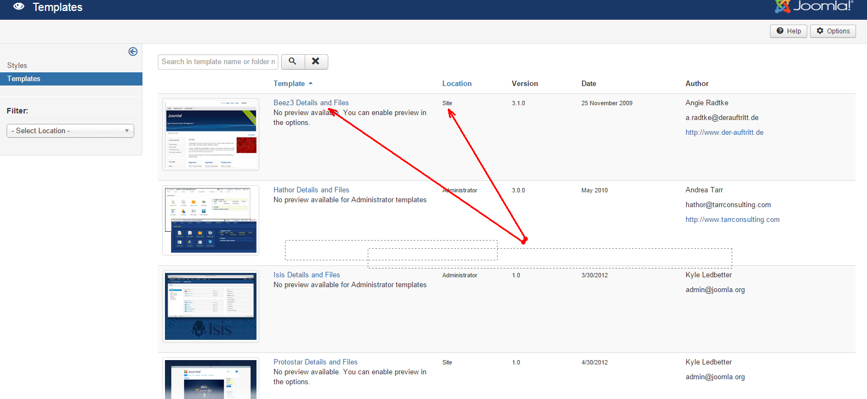Open Beez3 Details and Files

[311, 102]
